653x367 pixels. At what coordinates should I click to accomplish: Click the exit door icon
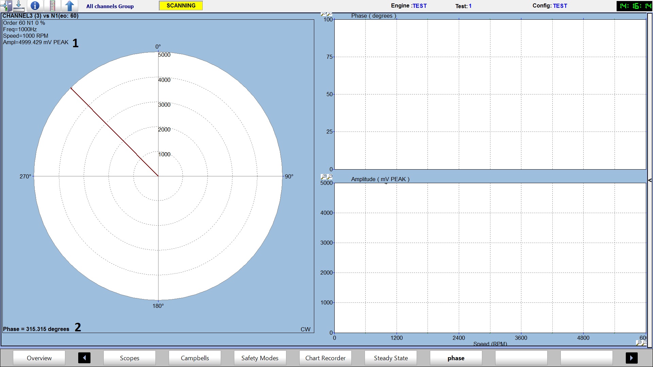[6, 6]
